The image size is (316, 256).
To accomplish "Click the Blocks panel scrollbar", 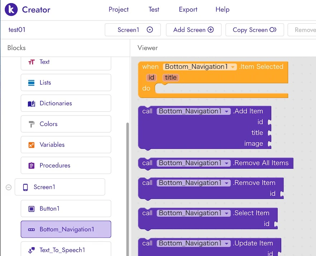I will [x=127, y=189].
